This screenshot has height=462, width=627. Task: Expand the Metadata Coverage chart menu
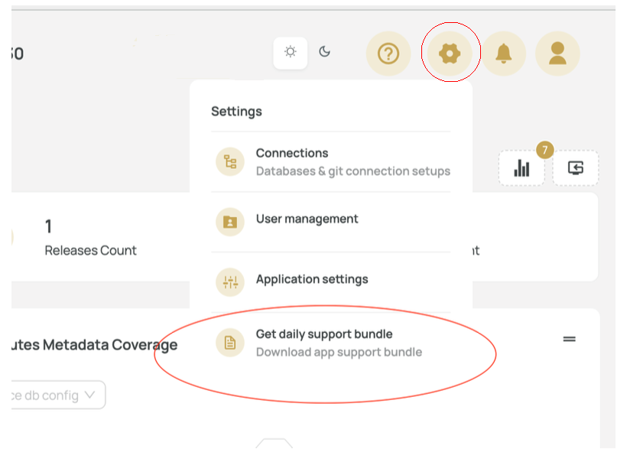569,339
